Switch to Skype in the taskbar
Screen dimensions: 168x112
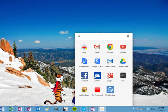[x=84, y=109]
